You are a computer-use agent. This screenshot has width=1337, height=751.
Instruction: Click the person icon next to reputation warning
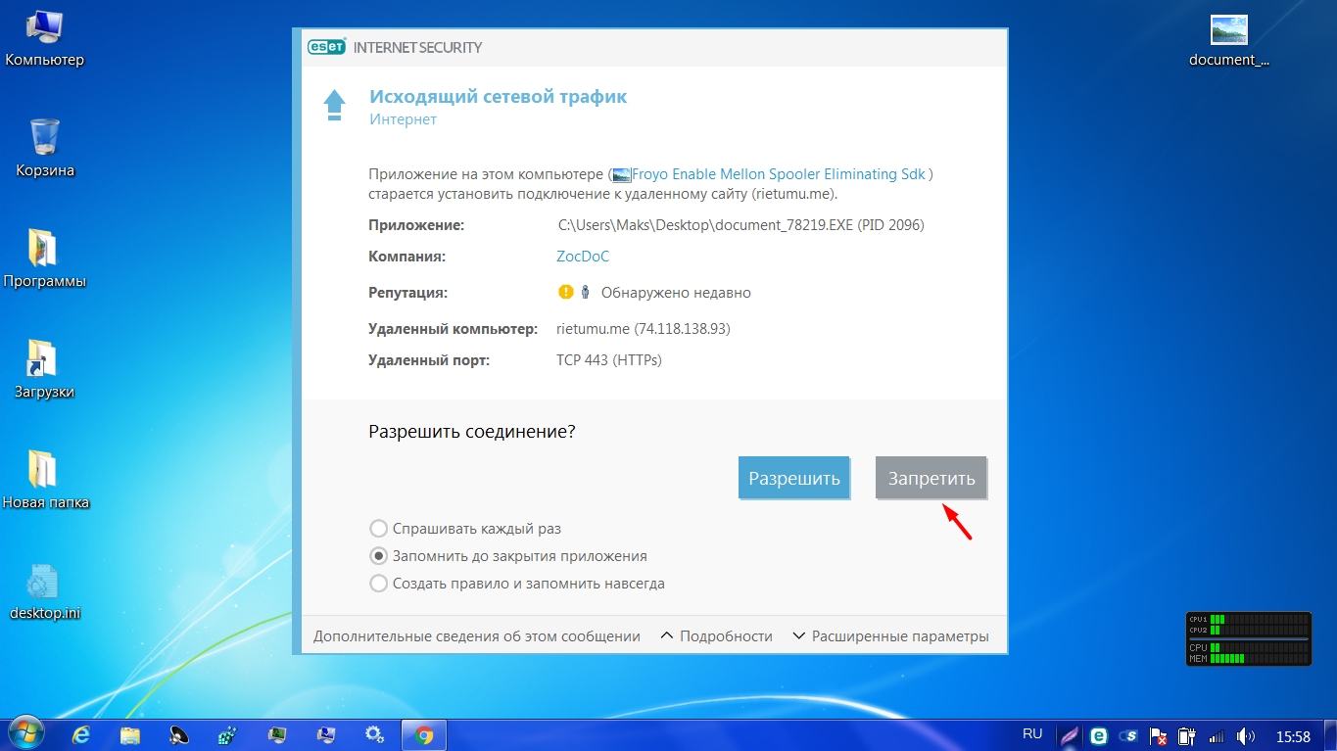click(585, 292)
